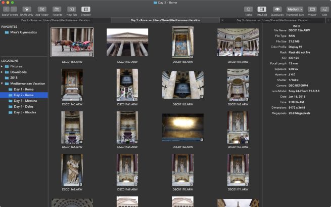Select thumbnail DSC01157.ARW Pantheon columns
Viewport: 331px width, 207px height.
tap(127, 43)
